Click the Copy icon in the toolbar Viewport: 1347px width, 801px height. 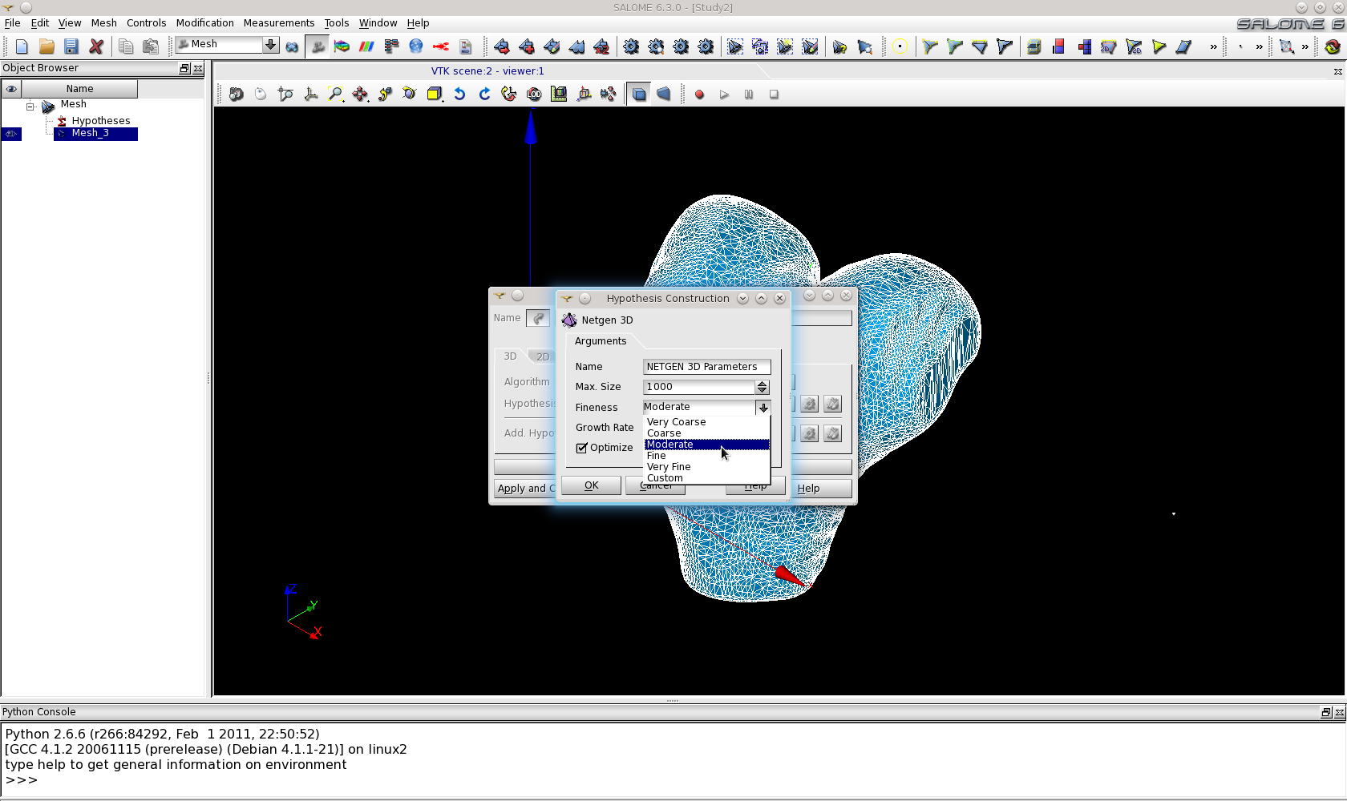(x=126, y=46)
